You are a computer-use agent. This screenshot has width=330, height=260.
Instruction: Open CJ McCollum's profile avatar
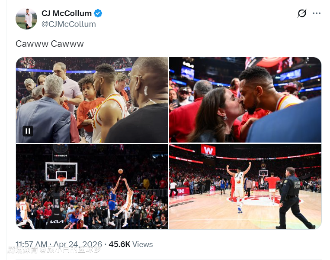pyautogui.click(x=26, y=19)
